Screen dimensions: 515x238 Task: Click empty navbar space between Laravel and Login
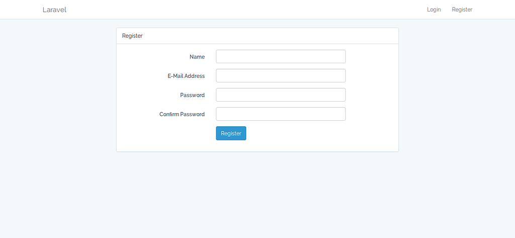(x=246, y=10)
